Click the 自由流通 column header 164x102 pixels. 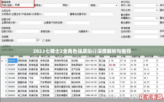[149, 56]
